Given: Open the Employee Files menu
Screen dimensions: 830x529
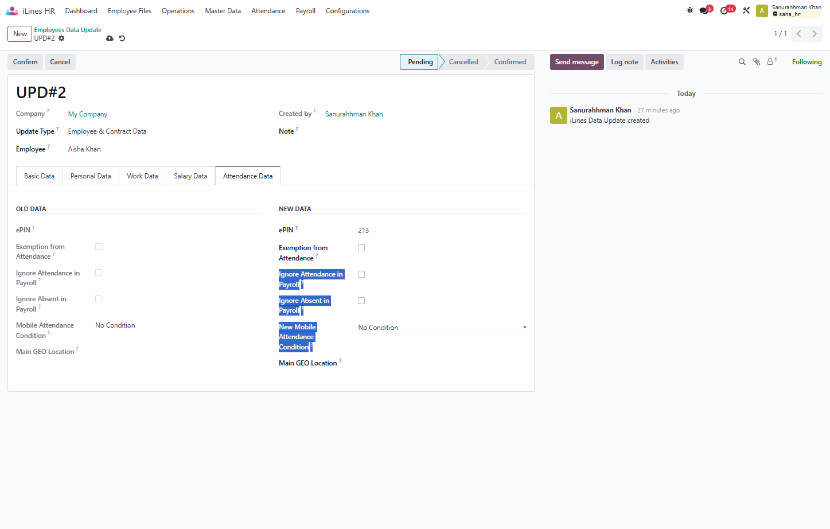Looking at the screenshot, I should tap(130, 11).
